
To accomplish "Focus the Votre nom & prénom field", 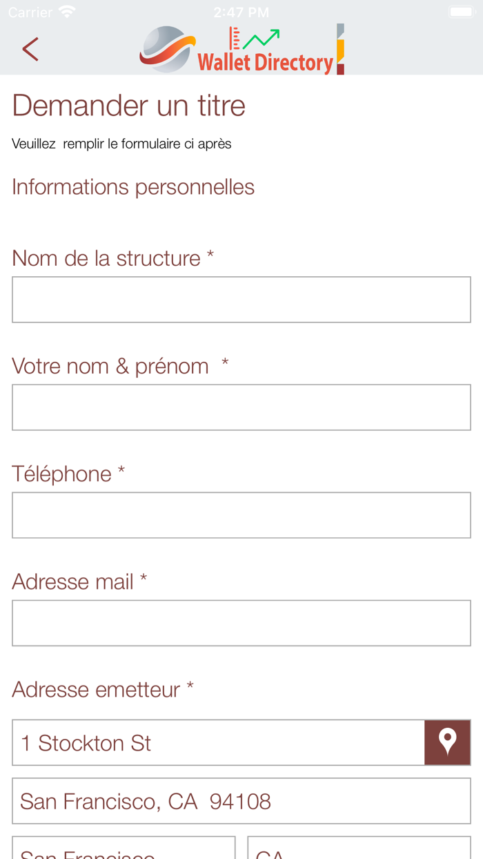I will 241,407.
